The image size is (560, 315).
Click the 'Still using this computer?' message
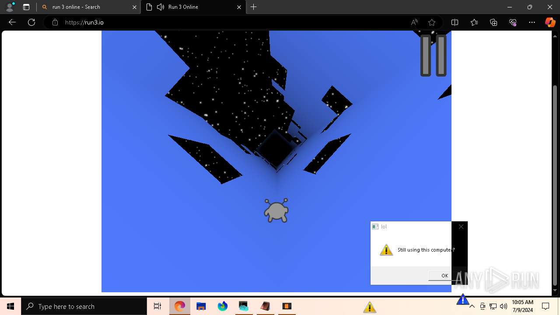(426, 250)
